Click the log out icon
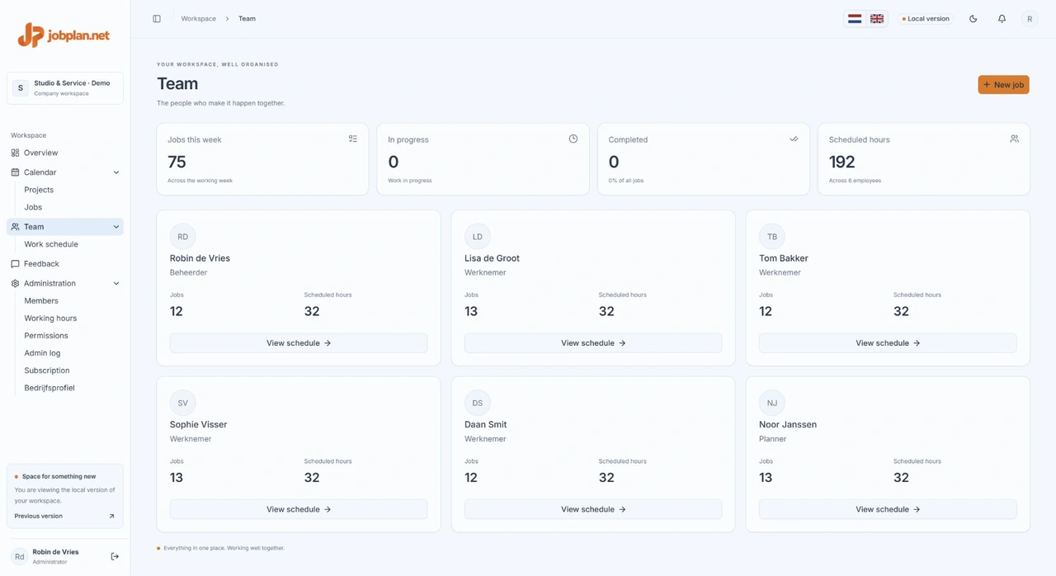1056x576 pixels. [x=115, y=557]
